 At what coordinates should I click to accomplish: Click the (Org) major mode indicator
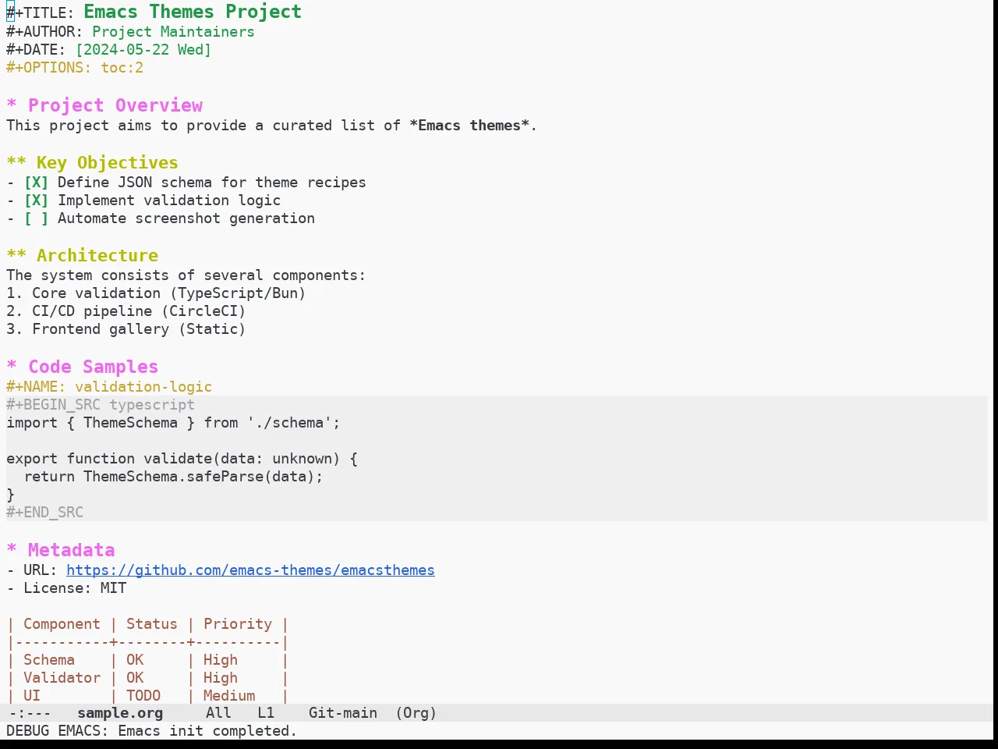coord(416,713)
